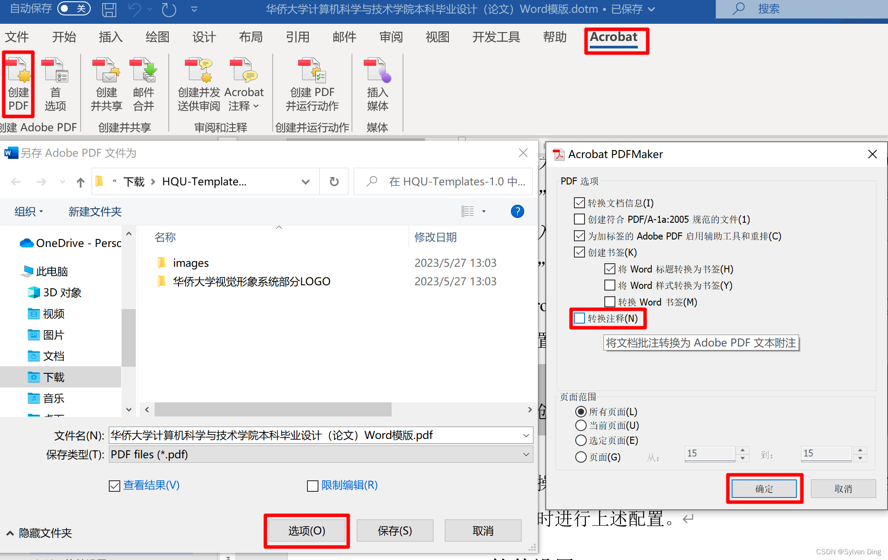Click Insert Media ribbon icon

377,85
